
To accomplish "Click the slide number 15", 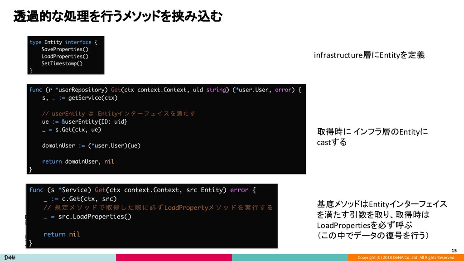I will pos(454,251).
